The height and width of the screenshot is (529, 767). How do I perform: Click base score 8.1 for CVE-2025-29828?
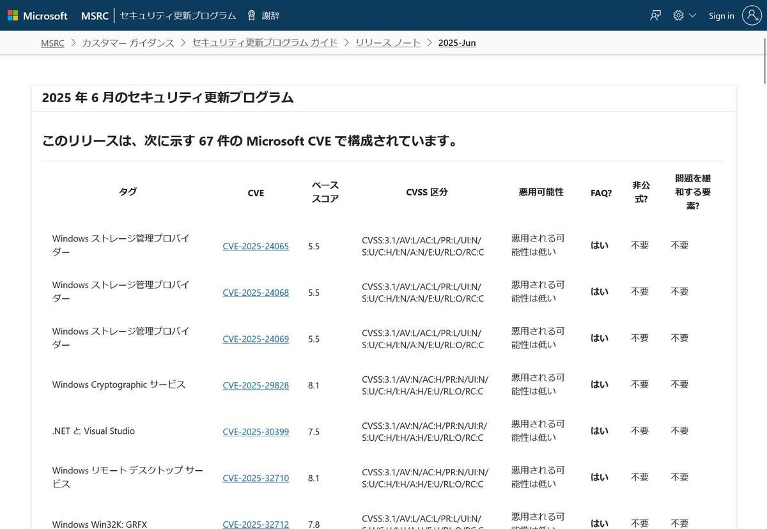[x=313, y=385]
